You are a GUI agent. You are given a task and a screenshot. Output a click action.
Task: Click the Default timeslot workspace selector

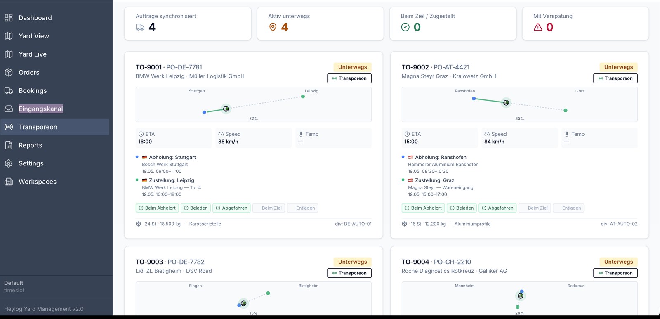pos(57,287)
